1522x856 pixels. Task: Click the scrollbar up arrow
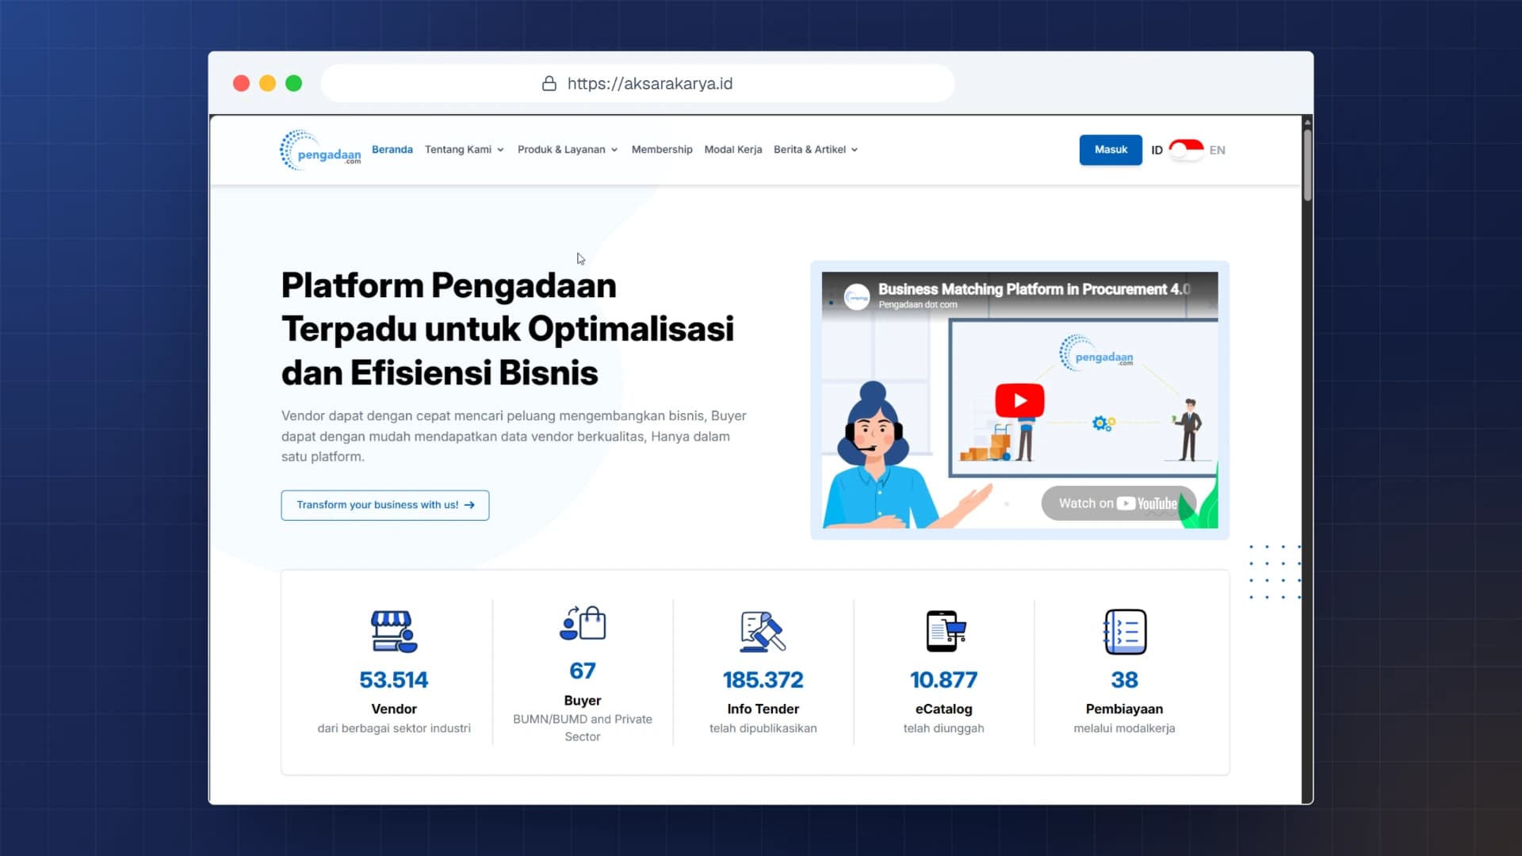(x=1307, y=121)
